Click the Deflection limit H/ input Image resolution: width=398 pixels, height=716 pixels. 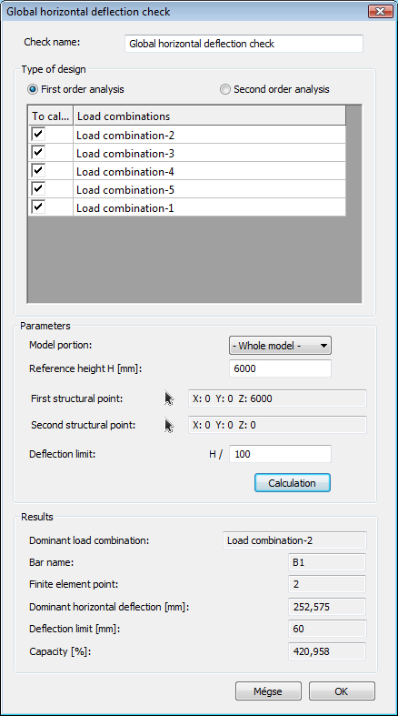[280, 454]
